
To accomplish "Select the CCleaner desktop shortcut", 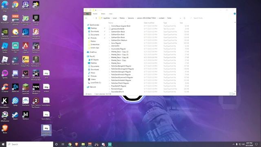I will click(5, 88).
